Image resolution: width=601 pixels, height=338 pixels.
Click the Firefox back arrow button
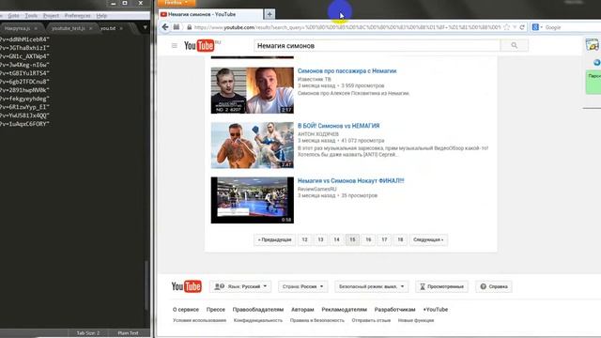click(165, 27)
